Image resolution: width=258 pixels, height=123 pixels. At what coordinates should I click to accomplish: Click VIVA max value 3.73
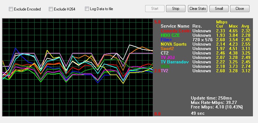pyautogui.click(x=233, y=66)
